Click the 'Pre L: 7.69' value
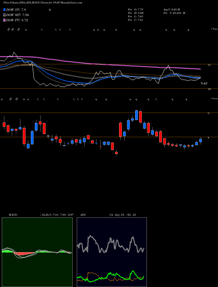Viewport: 218px width, 287px height. (x=136, y=17)
